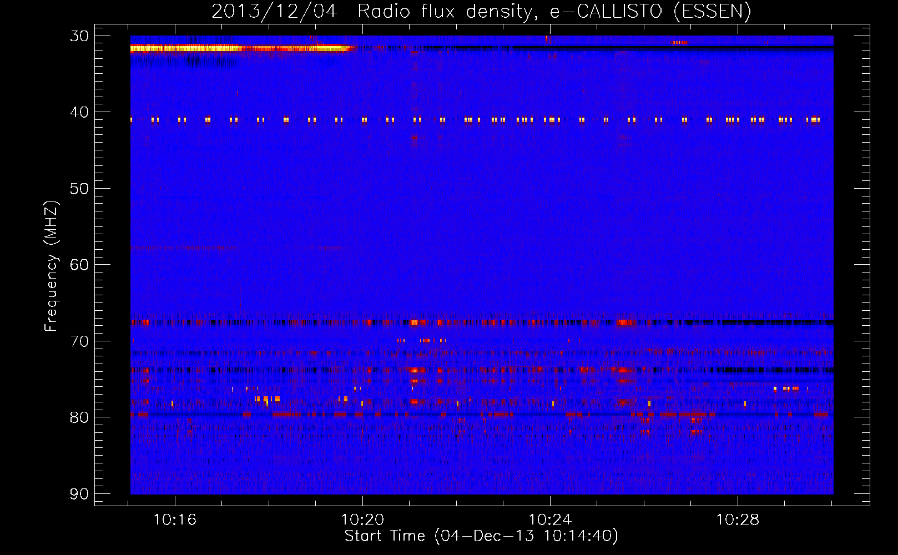
Task: Click the 40 frequency tick label
Action: [79, 112]
